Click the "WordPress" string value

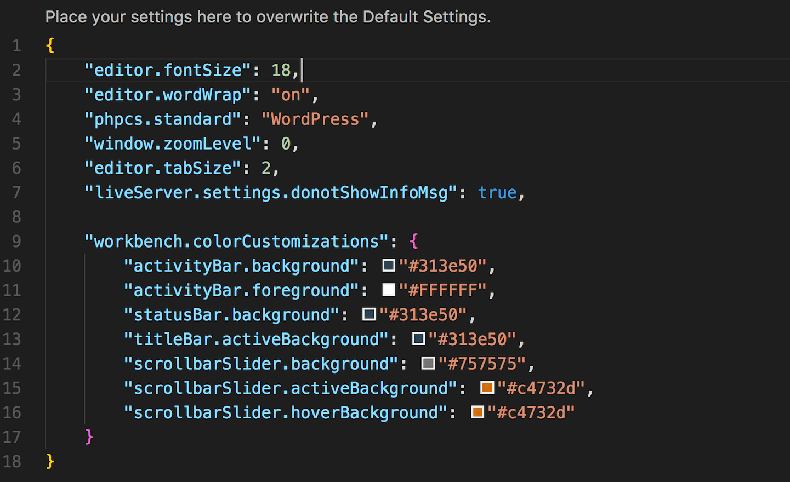(315, 119)
